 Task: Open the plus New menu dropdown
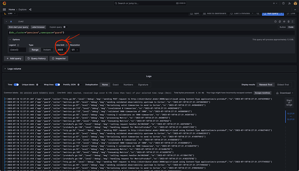pyautogui.click(x=275, y=3)
